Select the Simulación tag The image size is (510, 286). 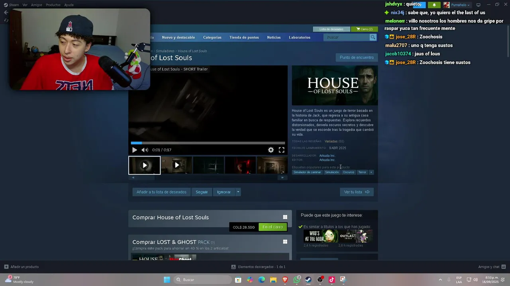pyautogui.click(x=332, y=172)
